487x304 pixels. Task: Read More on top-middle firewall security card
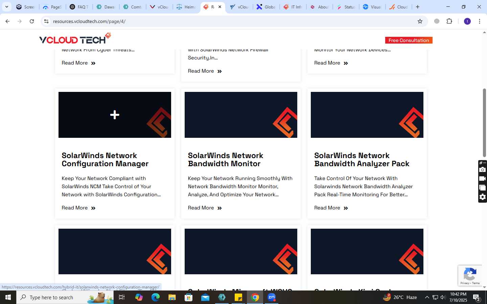[205, 71]
